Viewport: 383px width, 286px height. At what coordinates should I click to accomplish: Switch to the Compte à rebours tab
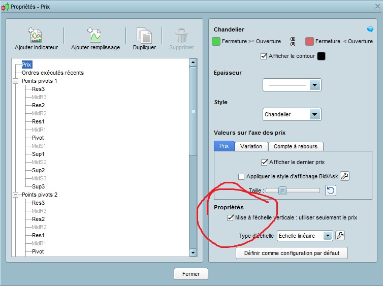(296, 146)
